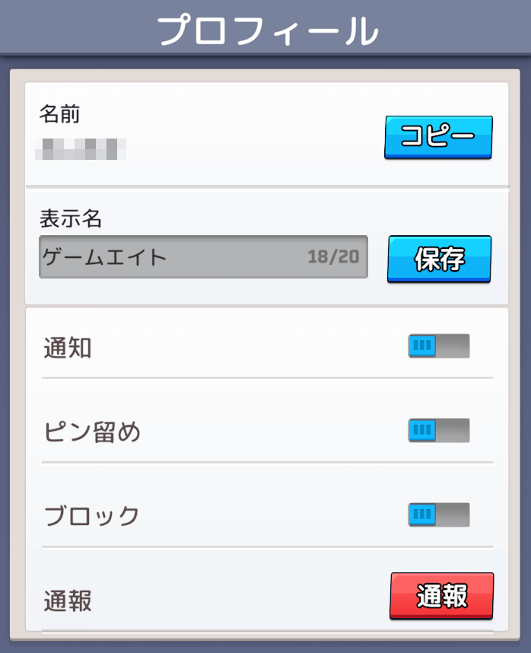Report this user via the red 通報 button

point(440,596)
